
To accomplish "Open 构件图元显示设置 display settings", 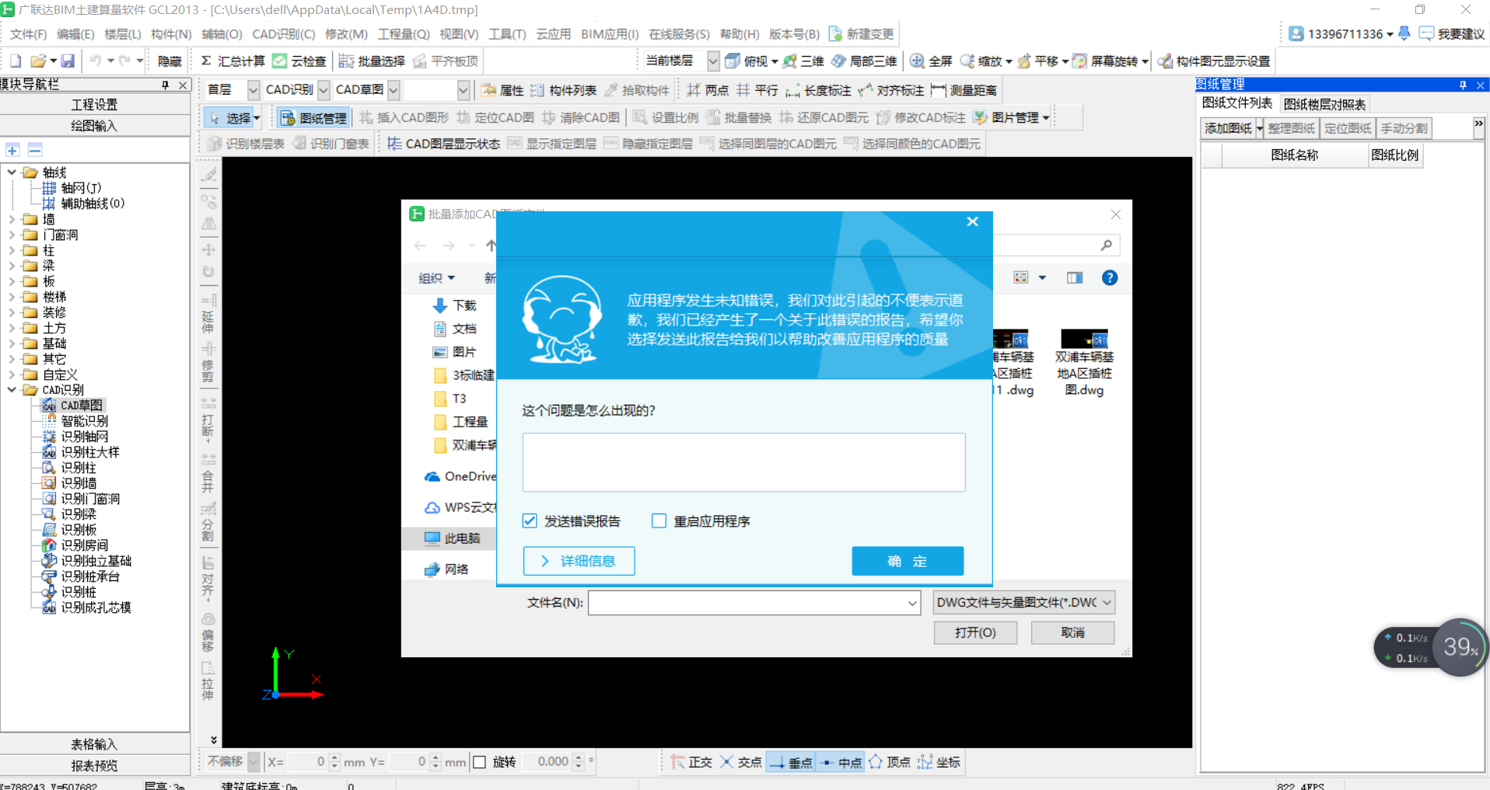I will point(1214,61).
